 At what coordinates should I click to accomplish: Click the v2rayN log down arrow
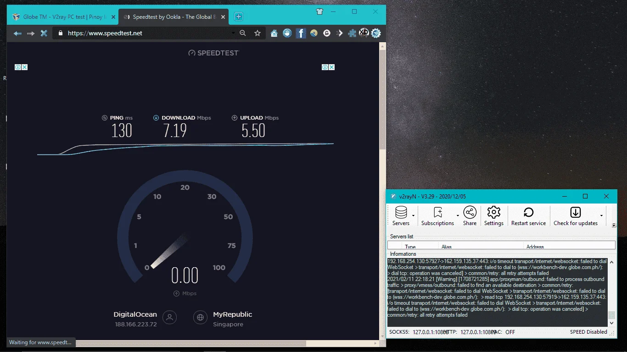[x=611, y=323]
